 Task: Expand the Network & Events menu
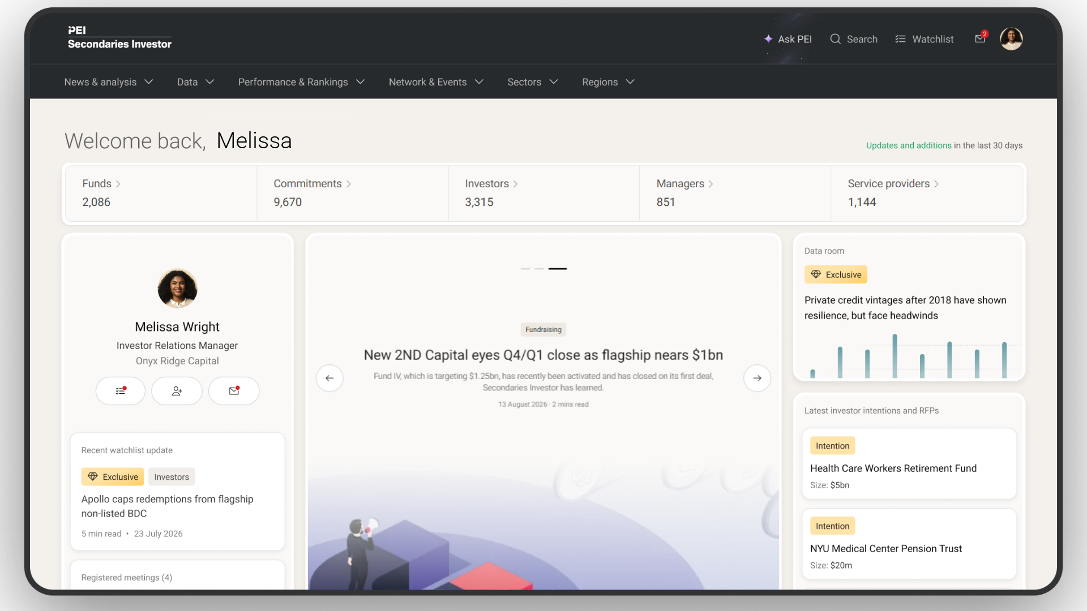436,82
